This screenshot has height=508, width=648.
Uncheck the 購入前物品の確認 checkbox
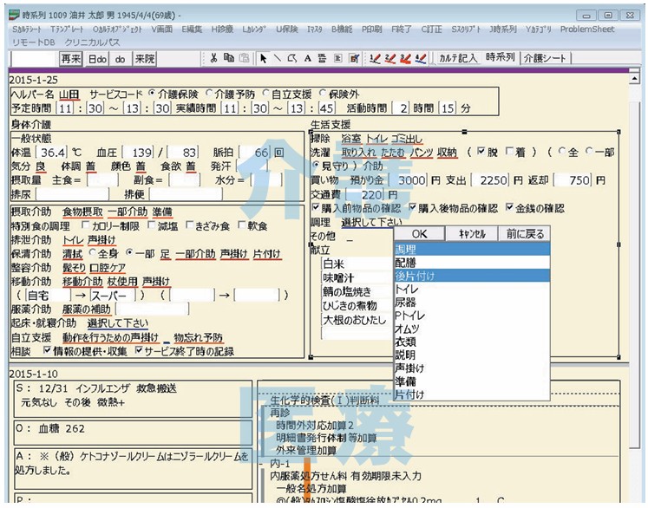point(316,209)
